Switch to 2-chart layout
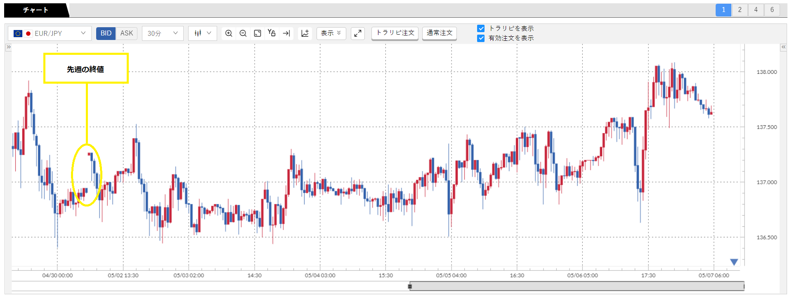Viewport: 792px width, 298px height. point(740,10)
